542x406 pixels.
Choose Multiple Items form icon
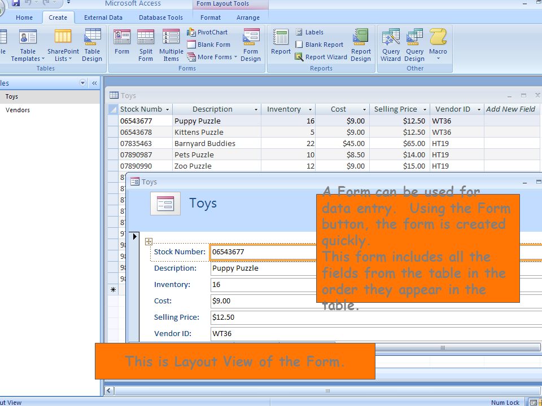[171, 46]
